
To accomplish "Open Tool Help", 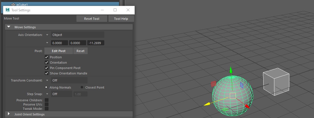I will [121, 19].
